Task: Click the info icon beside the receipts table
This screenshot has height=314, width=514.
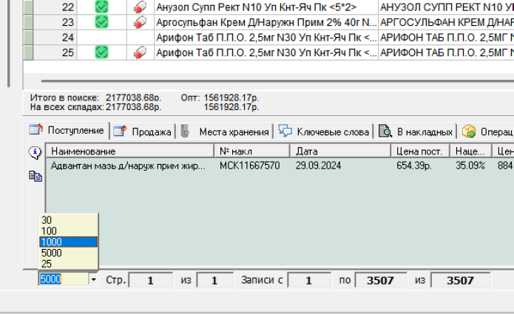Action: (x=35, y=153)
